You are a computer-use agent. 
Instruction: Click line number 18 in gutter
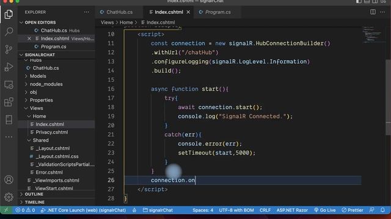coord(111,107)
